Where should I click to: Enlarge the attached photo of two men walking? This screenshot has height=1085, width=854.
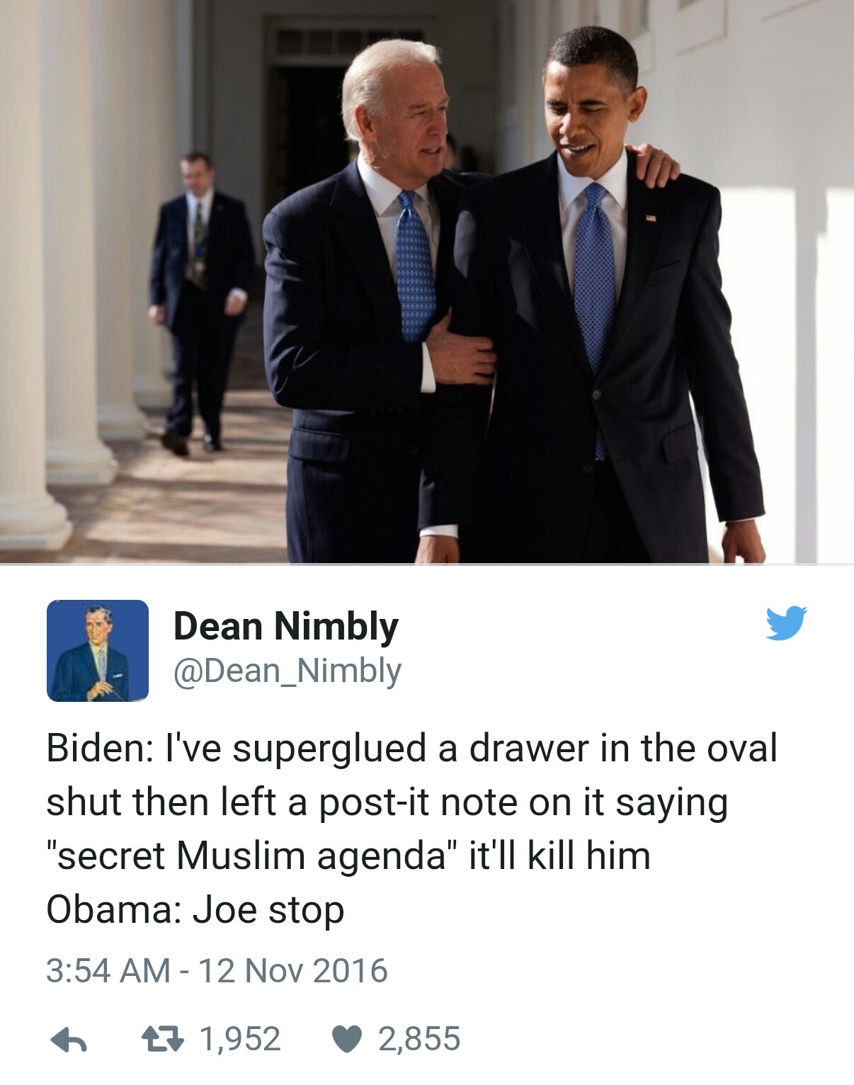[427, 282]
